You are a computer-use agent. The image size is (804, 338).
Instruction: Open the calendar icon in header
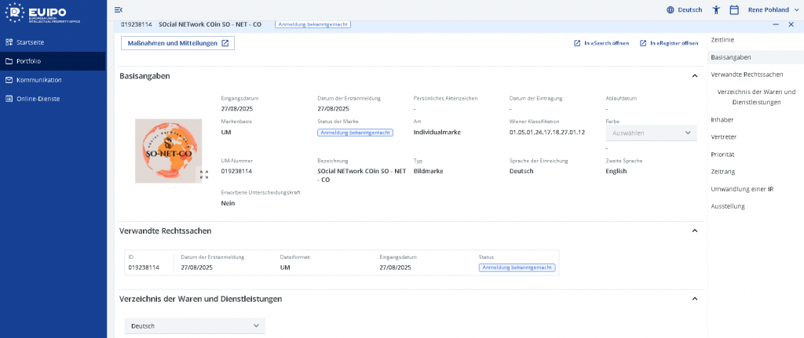pos(734,9)
